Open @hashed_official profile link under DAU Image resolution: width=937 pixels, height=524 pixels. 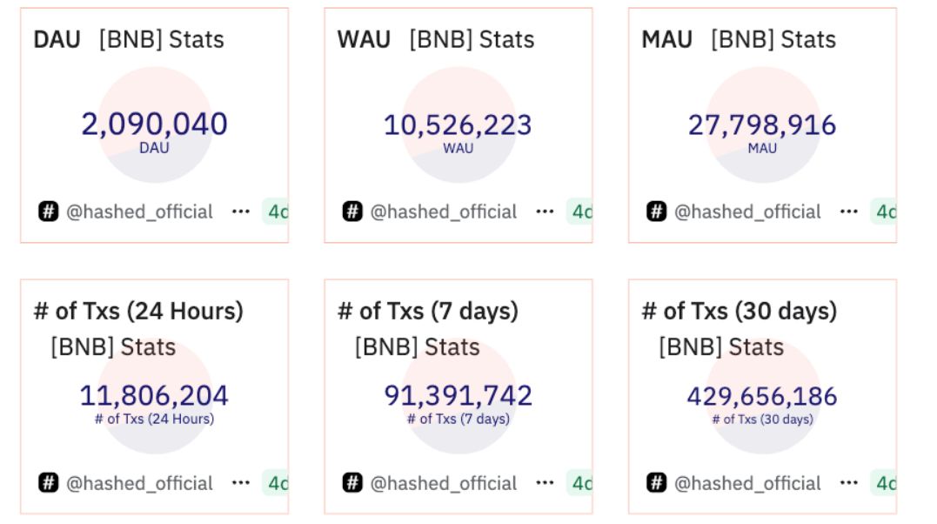140,212
